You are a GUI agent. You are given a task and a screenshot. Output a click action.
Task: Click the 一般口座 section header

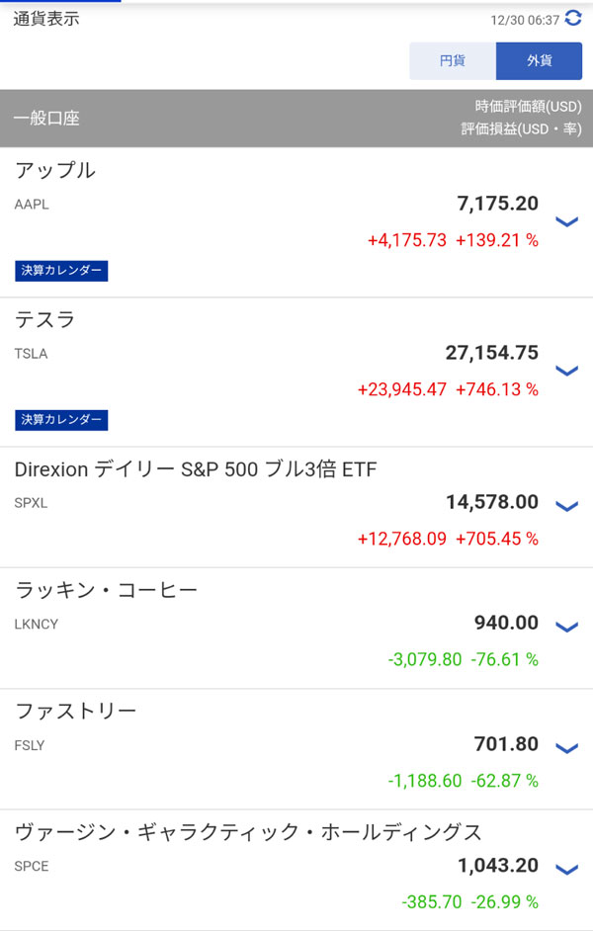(47, 119)
